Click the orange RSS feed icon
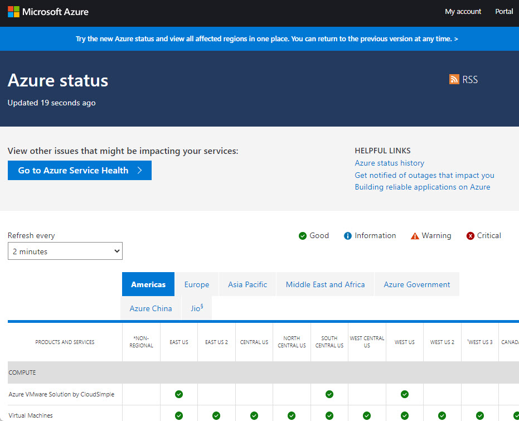The width and height of the screenshot is (519, 421). point(454,79)
